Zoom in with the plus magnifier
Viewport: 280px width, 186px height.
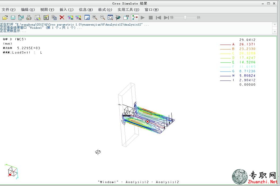click(95, 17)
